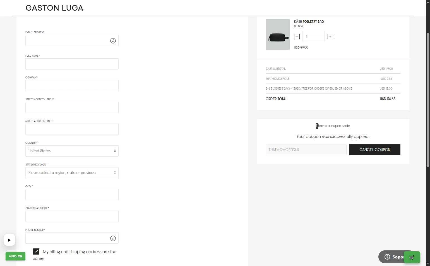Click the 'USD 15.00' shipping cost
Image resolution: width=430 pixels, height=266 pixels.
[x=386, y=88]
